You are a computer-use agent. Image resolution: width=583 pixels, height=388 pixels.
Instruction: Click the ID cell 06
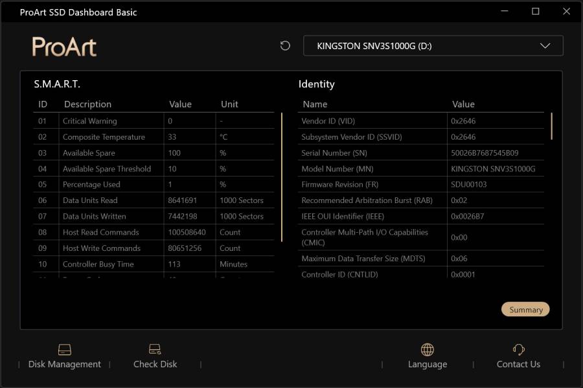click(x=42, y=200)
